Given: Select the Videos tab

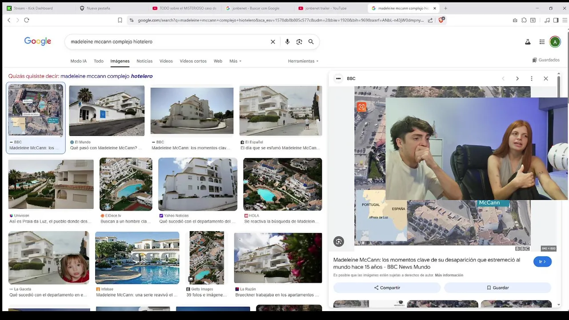Looking at the screenshot, I should pyautogui.click(x=166, y=61).
